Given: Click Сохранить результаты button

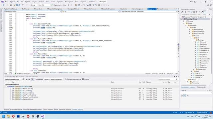Looking at the screenshot, I should click(73, 79).
